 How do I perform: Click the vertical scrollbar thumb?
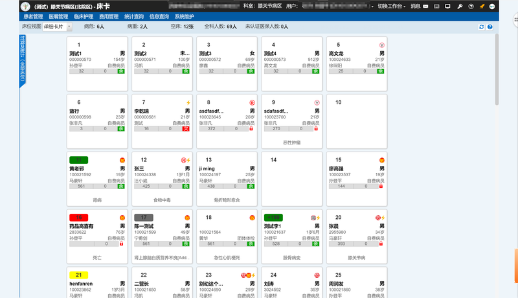click(497, 69)
